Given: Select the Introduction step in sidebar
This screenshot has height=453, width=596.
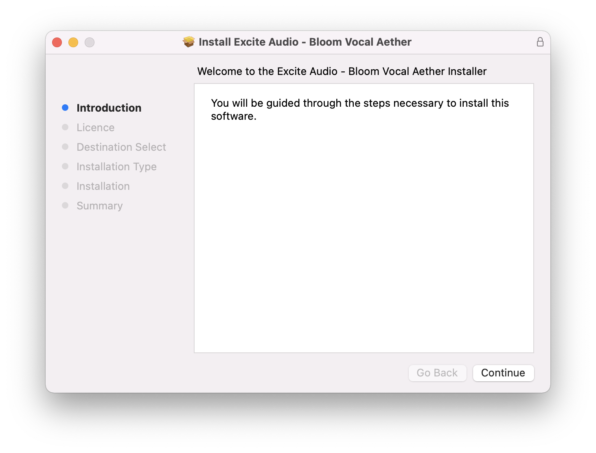Looking at the screenshot, I should tap(109, 108).
